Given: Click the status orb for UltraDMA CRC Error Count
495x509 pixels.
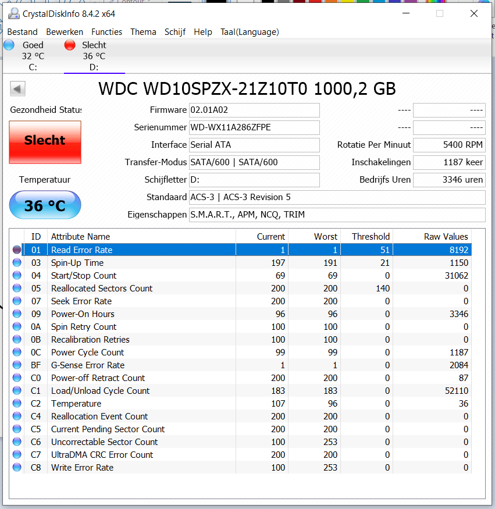Looking at the screenshot, I should (17, 454).
